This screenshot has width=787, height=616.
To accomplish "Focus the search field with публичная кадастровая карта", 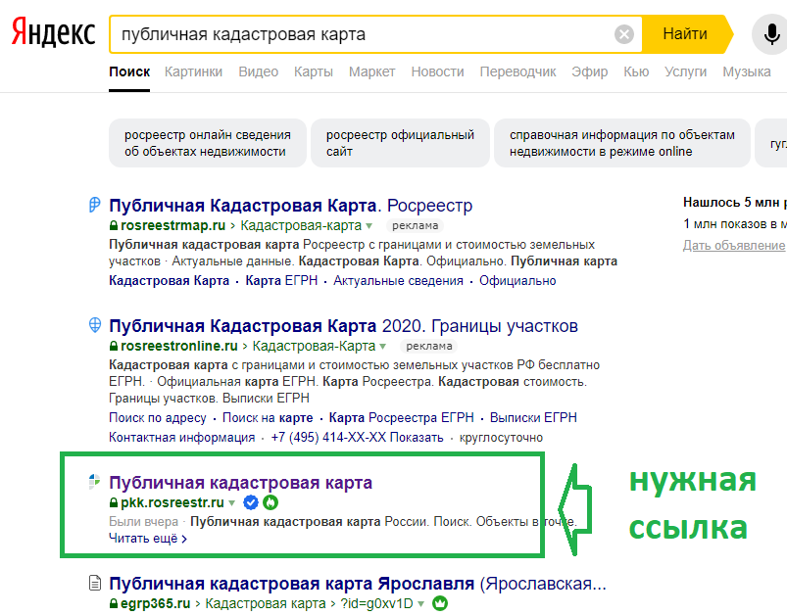I will pos(362,34).
